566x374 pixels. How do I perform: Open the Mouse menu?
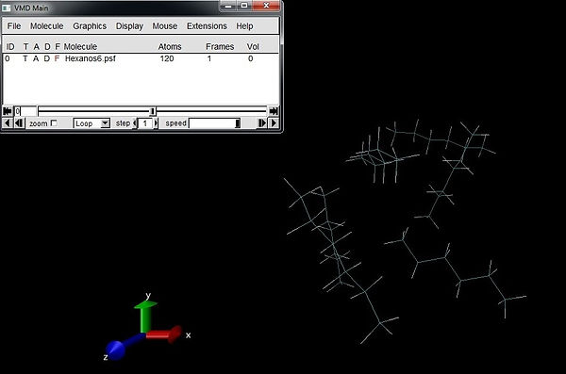point(164,26)
